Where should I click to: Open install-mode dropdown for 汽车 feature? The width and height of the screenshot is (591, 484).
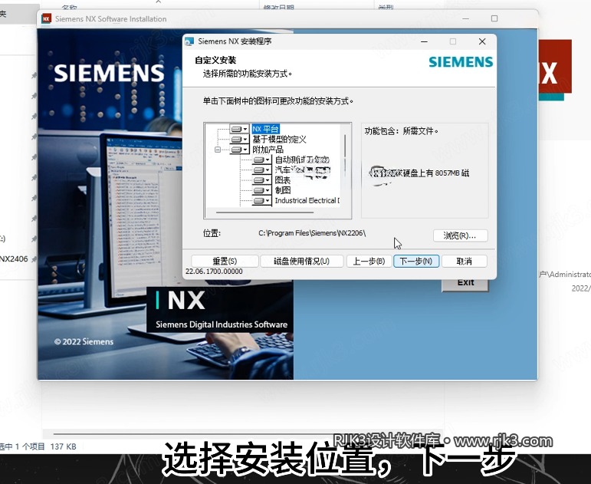(262, 170)
